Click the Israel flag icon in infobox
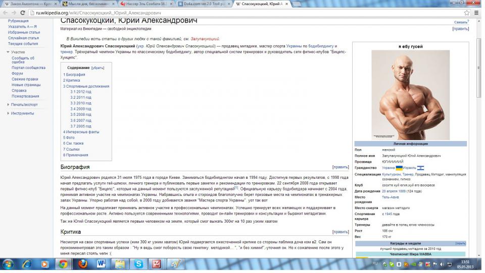Viewport: 485px width, 273px height. click(420, 168)
